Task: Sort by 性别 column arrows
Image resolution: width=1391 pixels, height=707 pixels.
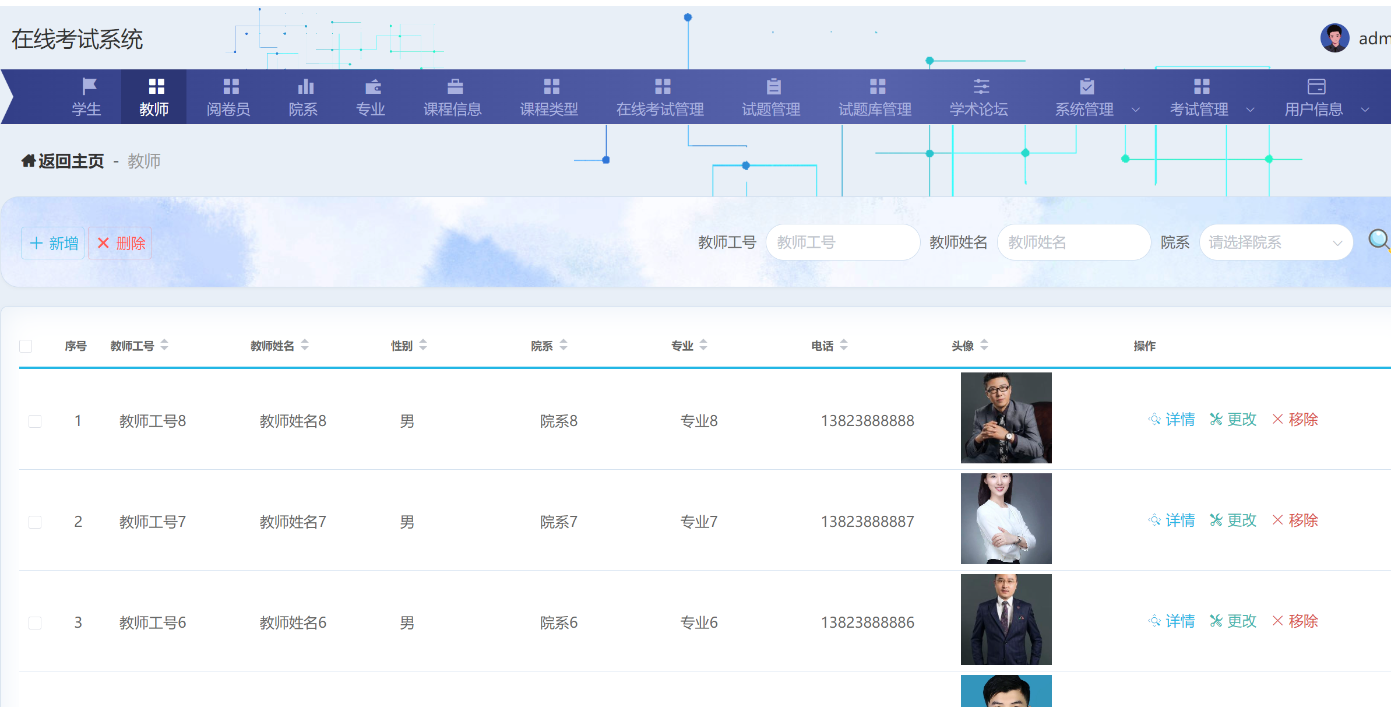Action: click(x=423, y=345)
